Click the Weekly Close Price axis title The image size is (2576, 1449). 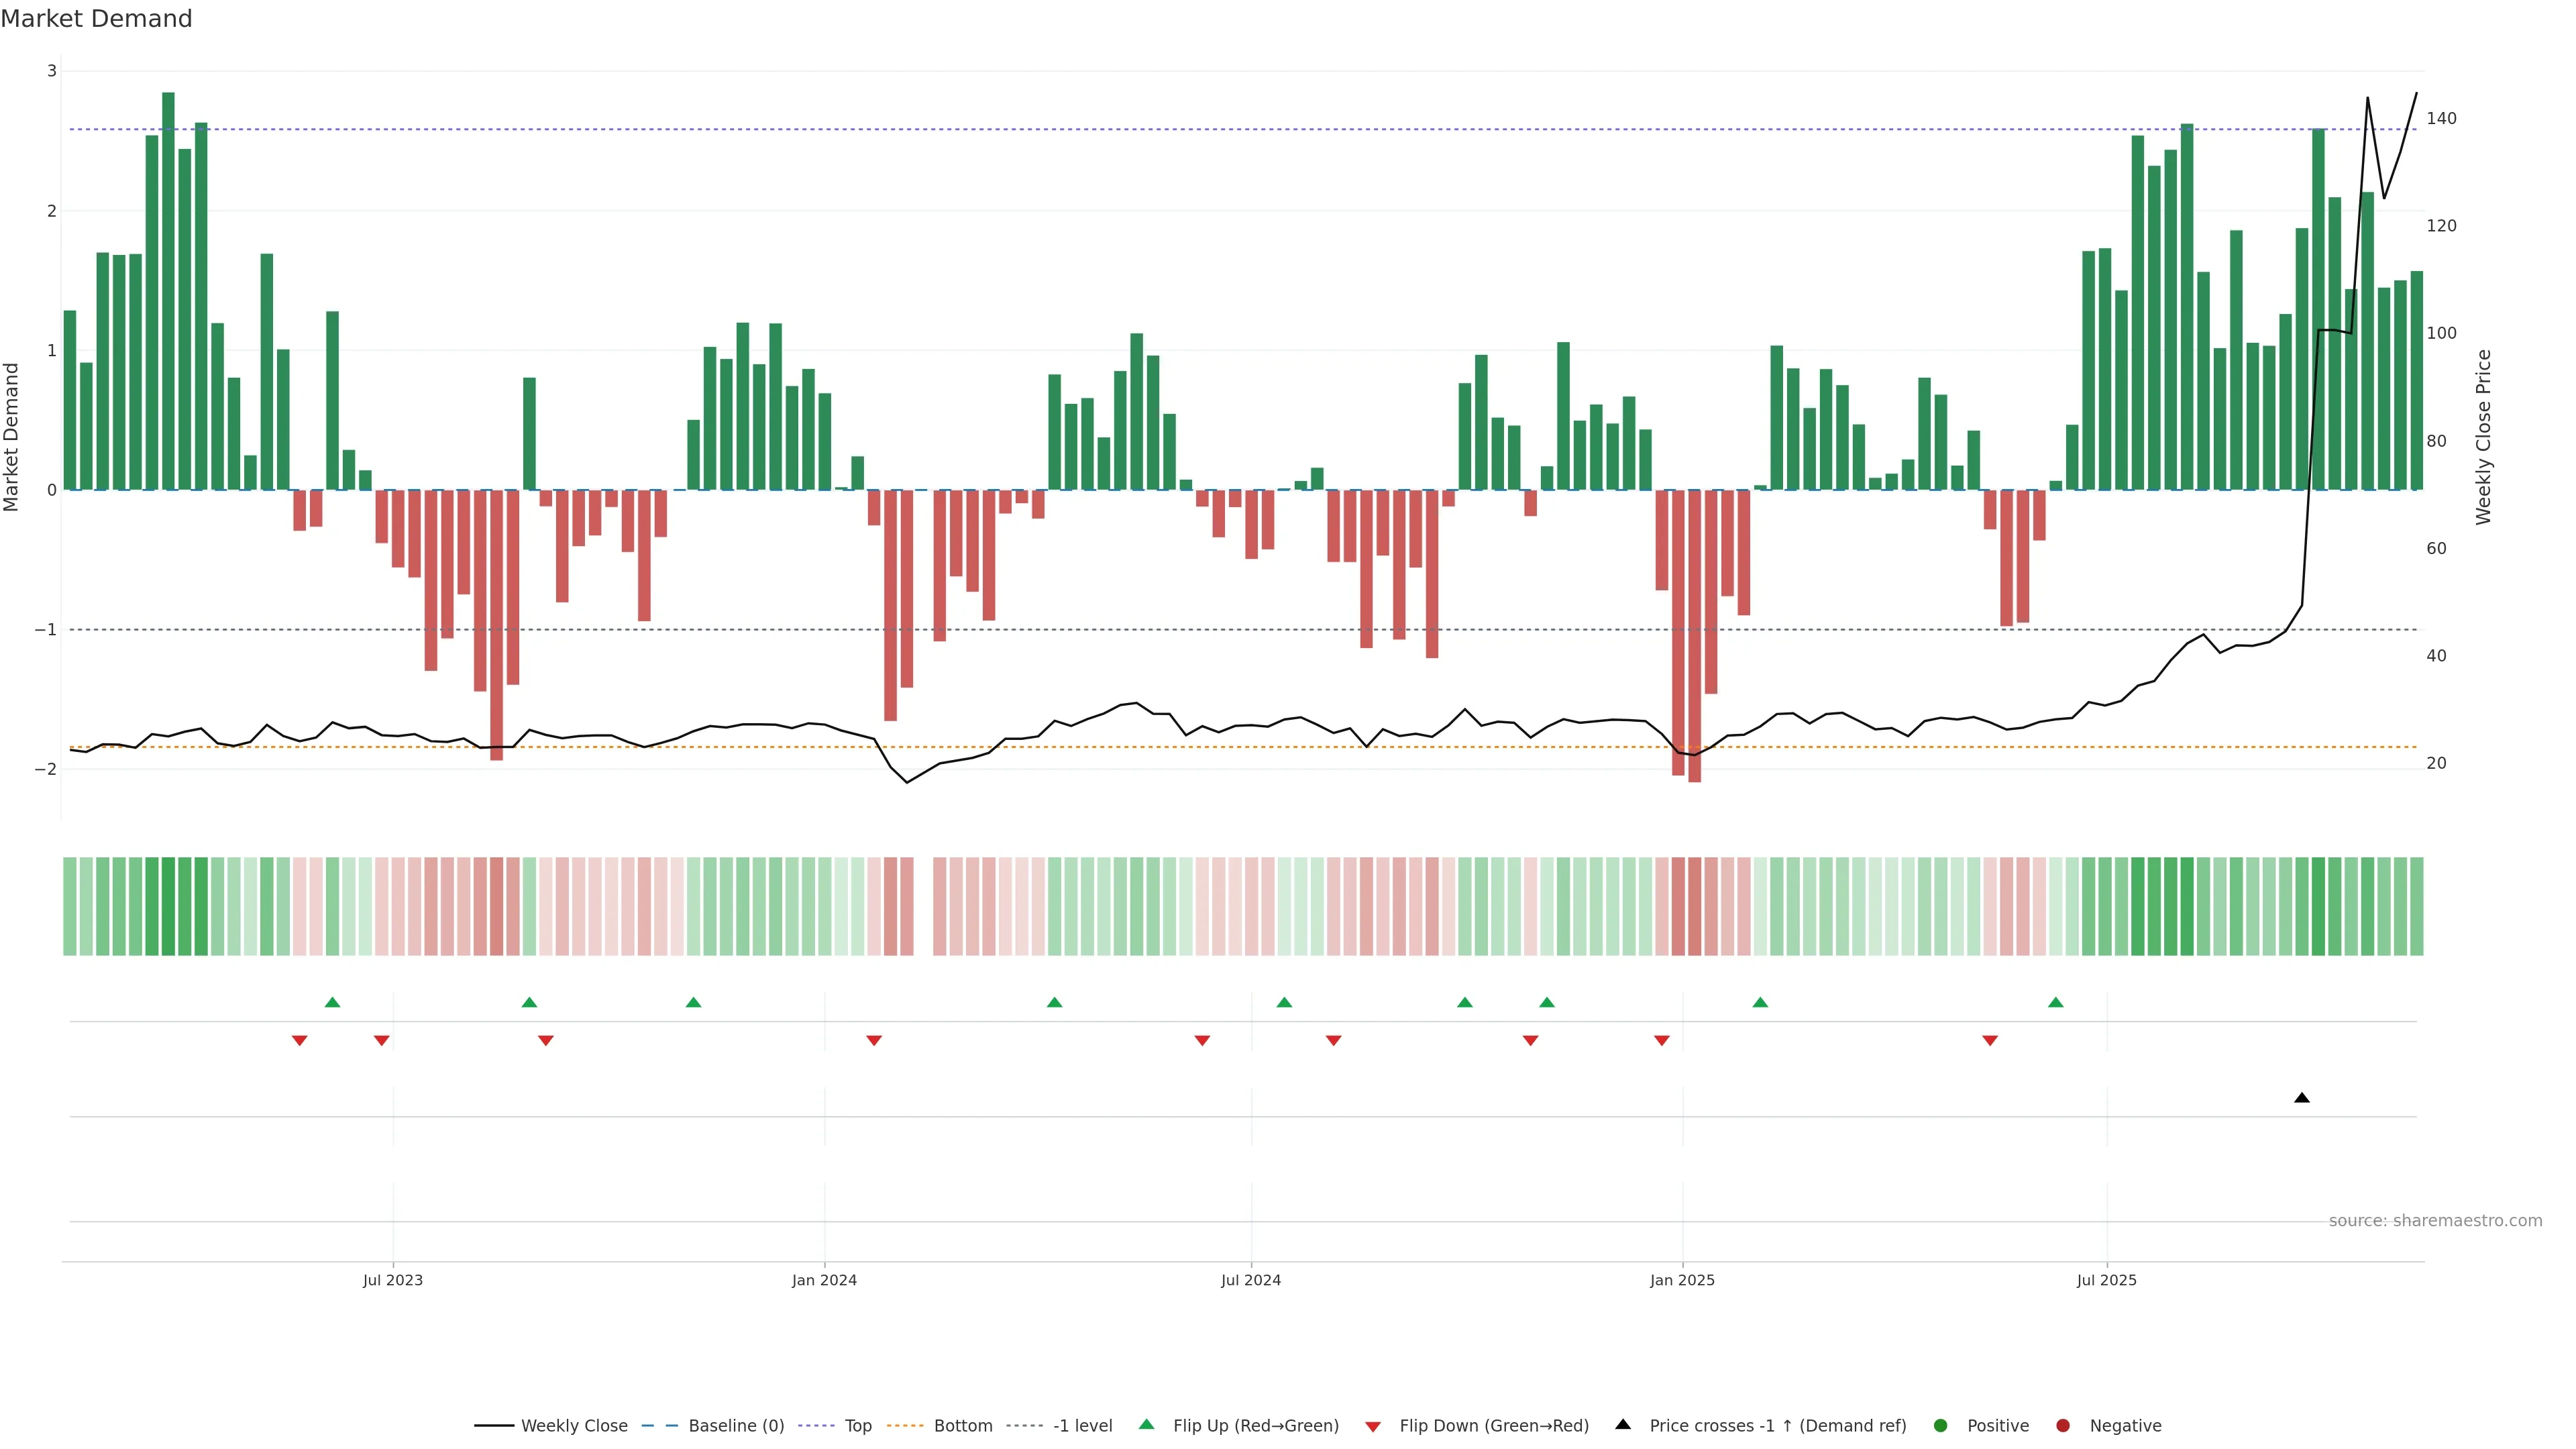click(2484, 437)
